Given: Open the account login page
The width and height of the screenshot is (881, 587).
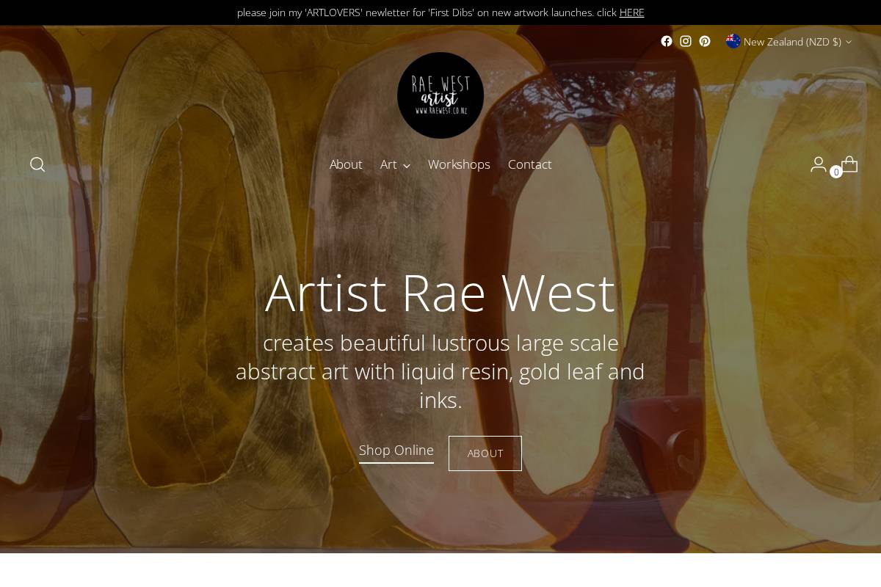Looking at the screenshot, I should [819, 164].
